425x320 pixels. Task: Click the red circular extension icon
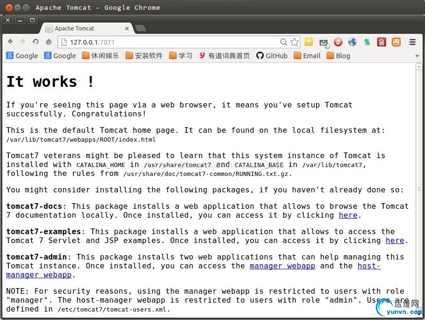pos(338,42)
